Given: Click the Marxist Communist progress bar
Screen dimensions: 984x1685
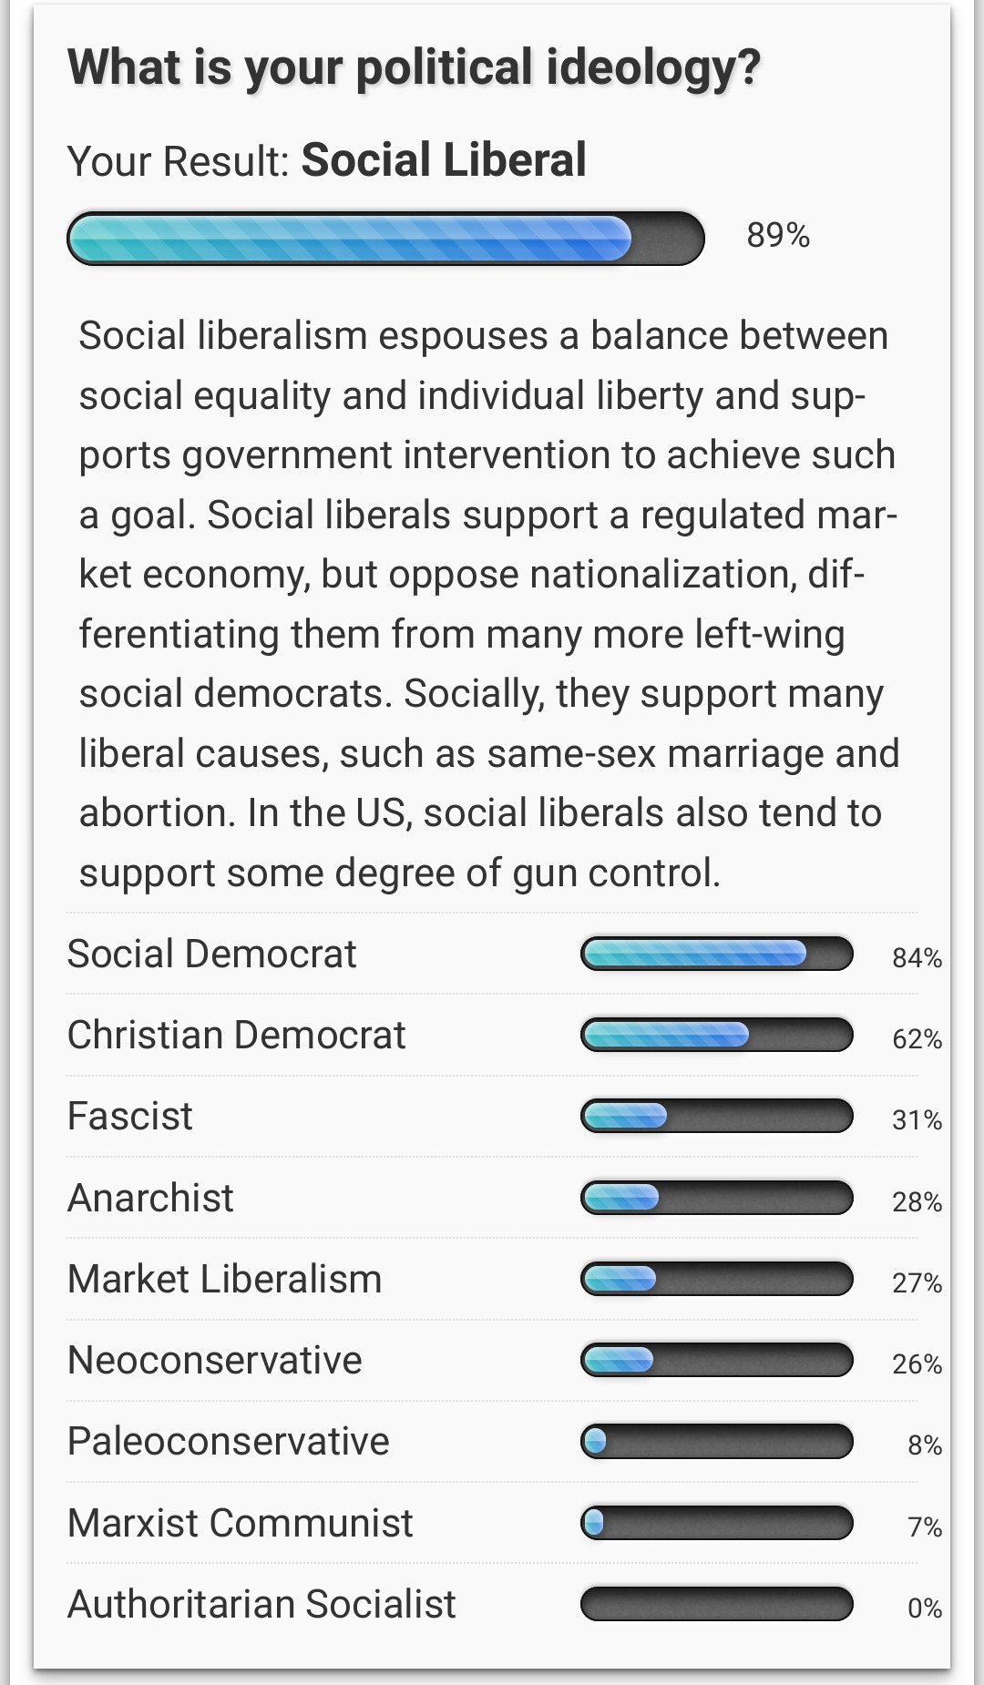Looking at the screenshot, I should pos(716,1522).
